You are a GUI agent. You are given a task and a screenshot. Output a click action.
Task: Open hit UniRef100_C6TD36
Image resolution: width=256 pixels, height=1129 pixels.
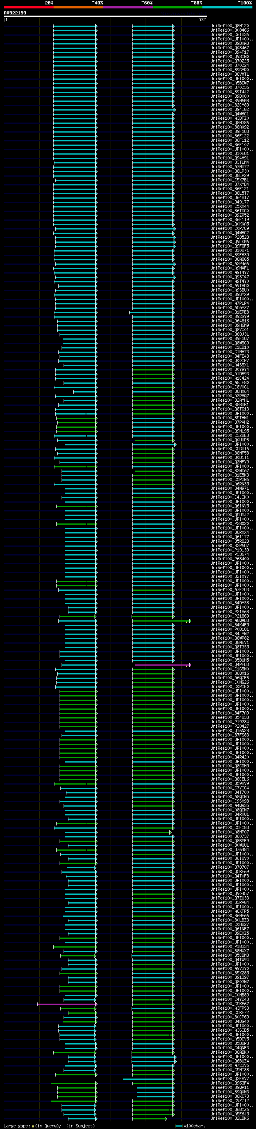coord(230,34)
